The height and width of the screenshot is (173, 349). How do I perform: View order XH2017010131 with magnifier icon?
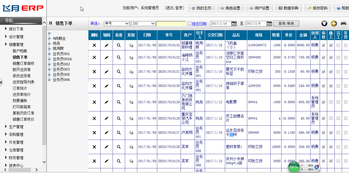[x=119, y=72]
